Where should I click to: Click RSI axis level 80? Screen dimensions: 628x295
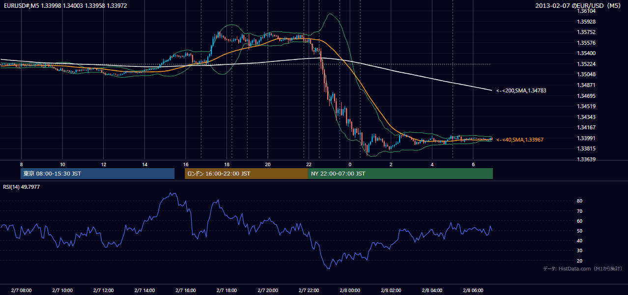point(580,201)
